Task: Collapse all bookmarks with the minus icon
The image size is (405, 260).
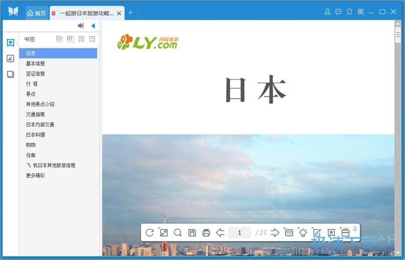Action: pyautogui.click(x=92, y=39)
